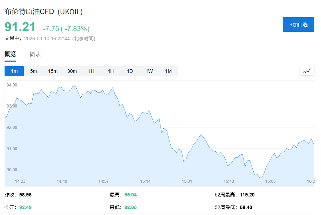Select the 5m timeframe
The height and width of the screenshot is (215, 321).
(x=33, y=71)
